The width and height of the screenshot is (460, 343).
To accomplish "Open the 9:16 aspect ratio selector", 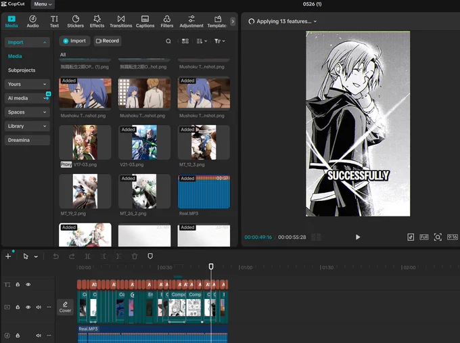I will tap(452, 237).
